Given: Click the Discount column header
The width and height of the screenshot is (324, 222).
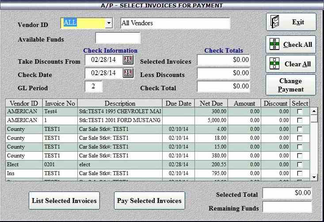Looking at the screenshot, I should [276, 103].
